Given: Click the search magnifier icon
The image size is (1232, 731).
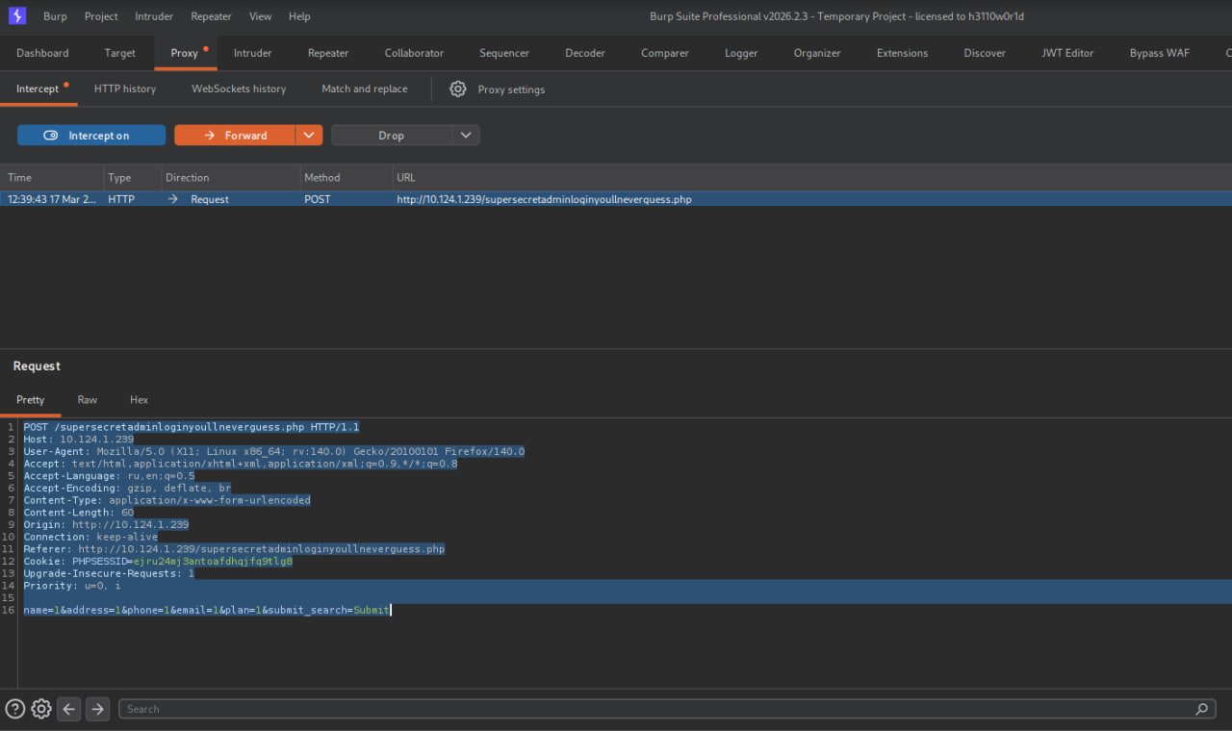Looking at the screenshot, I should click(1201, 709).
